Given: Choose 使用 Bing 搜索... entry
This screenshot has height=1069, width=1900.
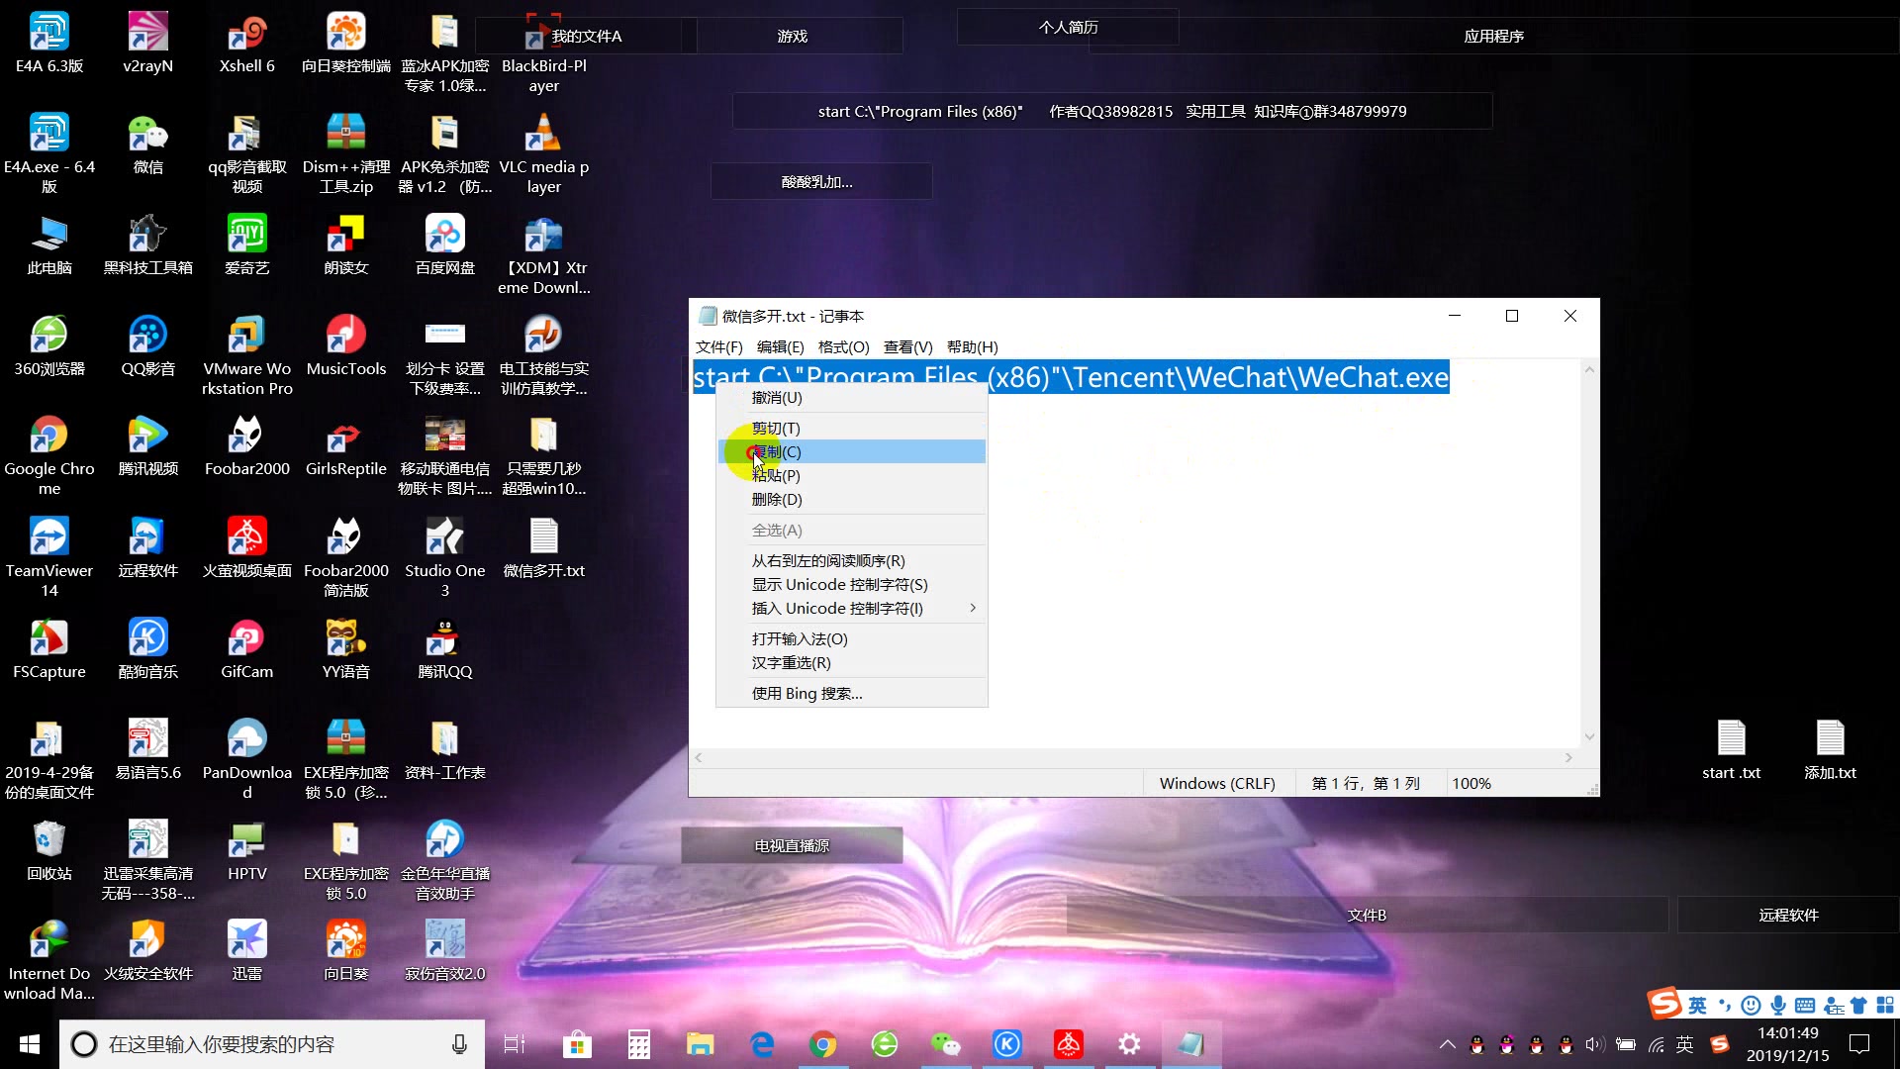Looking at the screenshot, I should tap(851, 693).
